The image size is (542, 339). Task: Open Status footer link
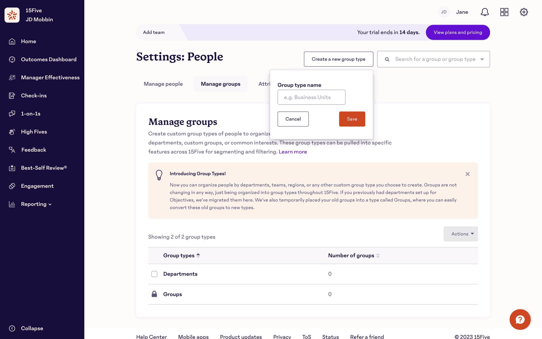(331, 336)
